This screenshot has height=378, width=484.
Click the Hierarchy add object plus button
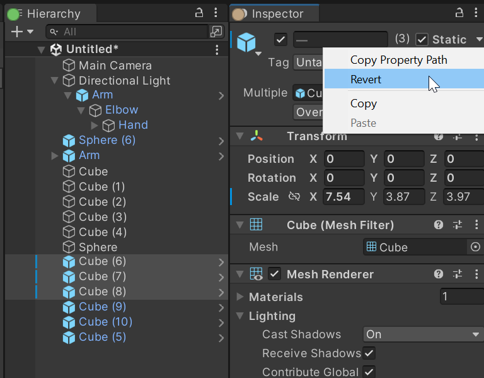[x=16, y=32]
